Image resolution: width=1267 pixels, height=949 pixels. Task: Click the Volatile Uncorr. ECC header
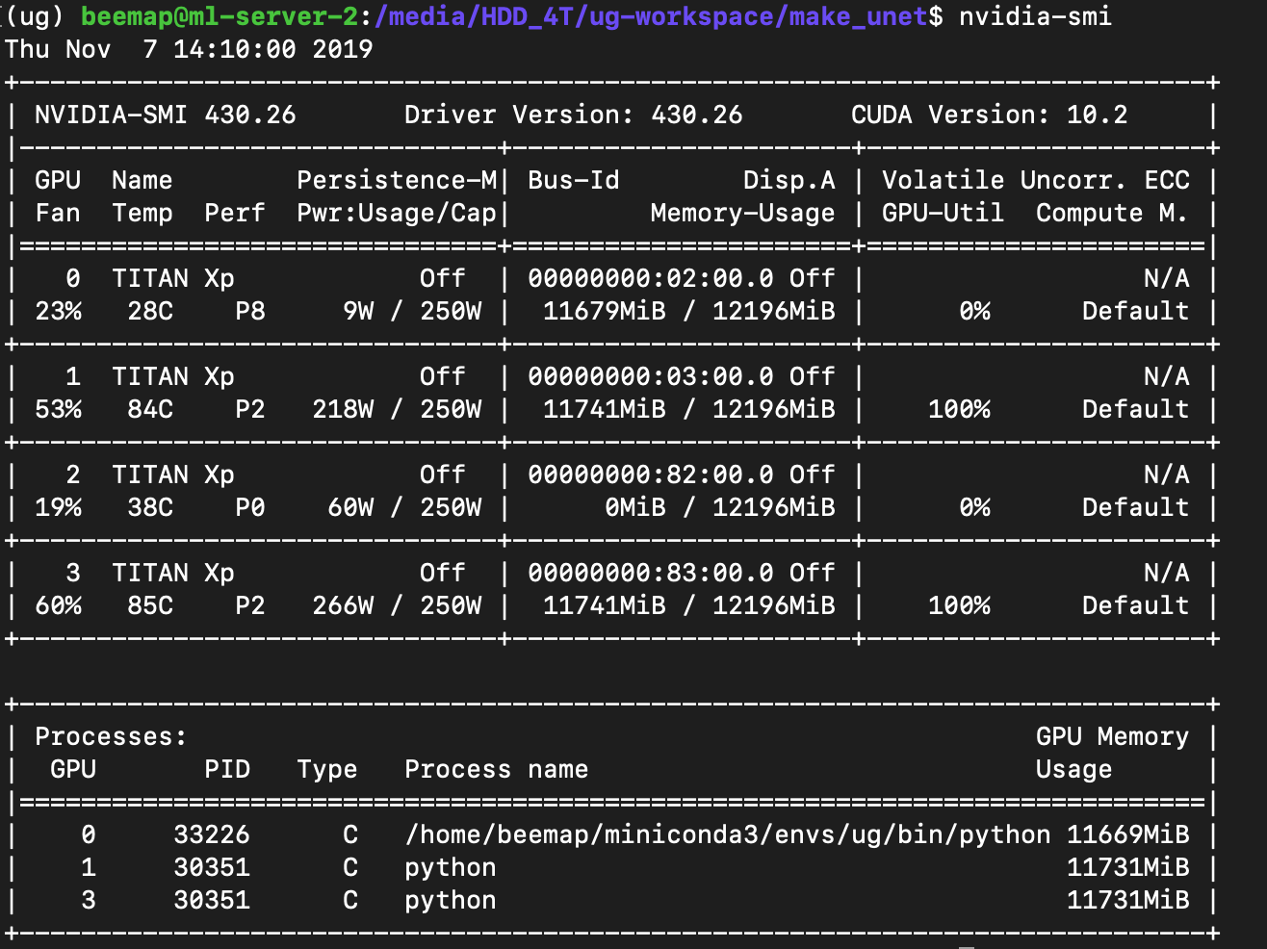coord(1036,180)
